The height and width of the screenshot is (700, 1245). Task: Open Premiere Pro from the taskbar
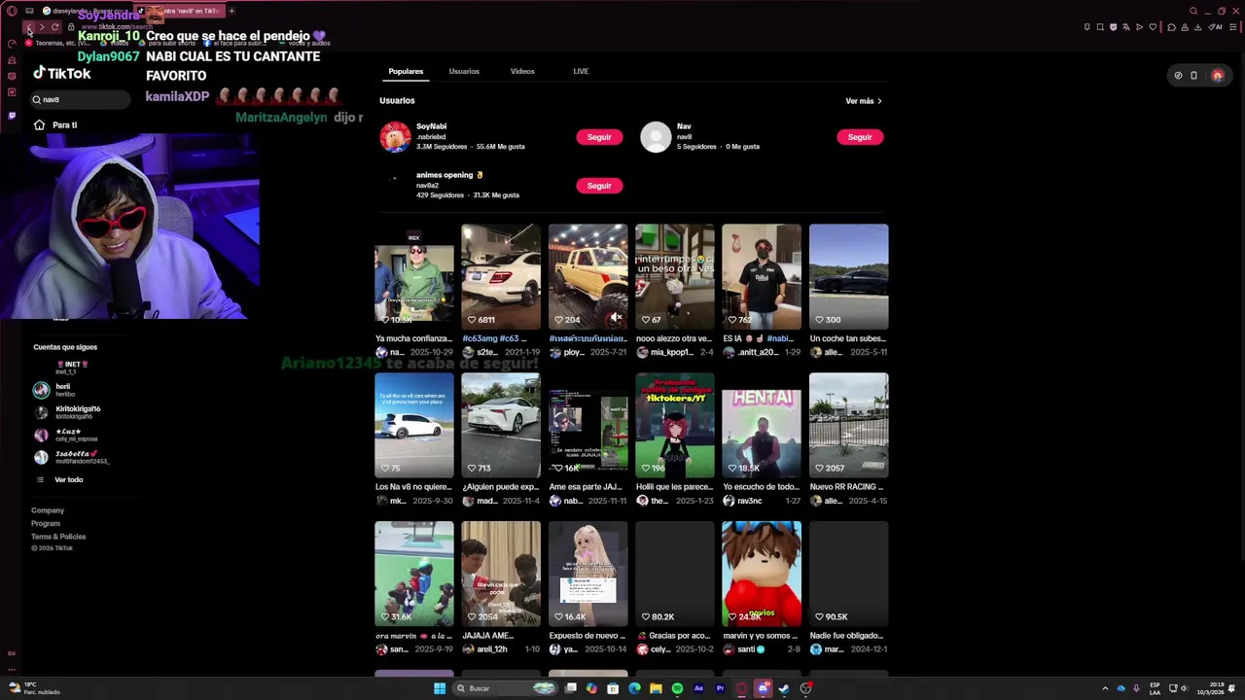click(720, 688)
